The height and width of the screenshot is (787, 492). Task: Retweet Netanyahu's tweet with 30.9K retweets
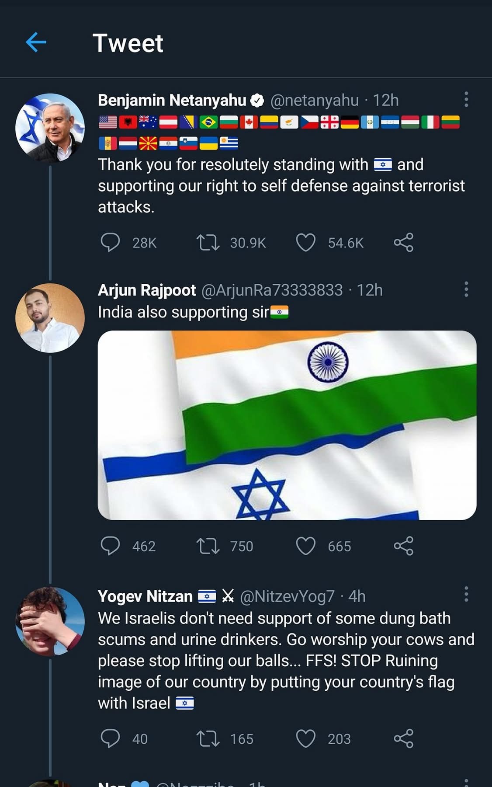point(208,242)
